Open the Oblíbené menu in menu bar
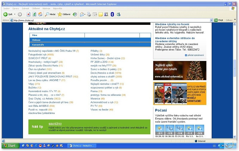This screenshot has height=151, width=239. 36,9
